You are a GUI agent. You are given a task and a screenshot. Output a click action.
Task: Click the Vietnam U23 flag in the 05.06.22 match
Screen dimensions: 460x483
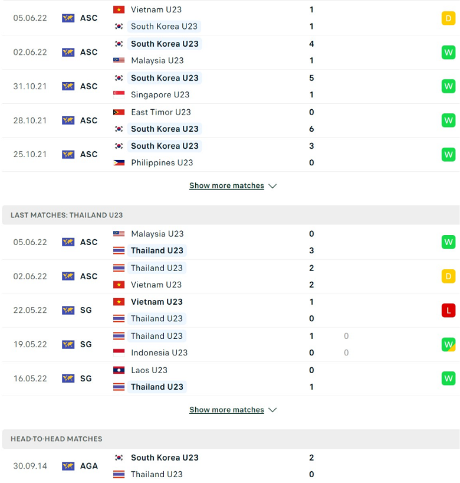click(119, 9)
